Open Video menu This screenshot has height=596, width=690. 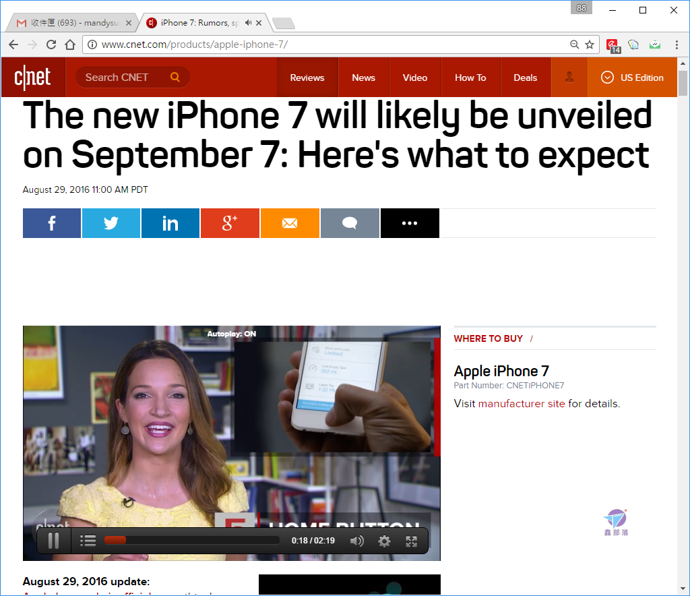coord(415,78)
